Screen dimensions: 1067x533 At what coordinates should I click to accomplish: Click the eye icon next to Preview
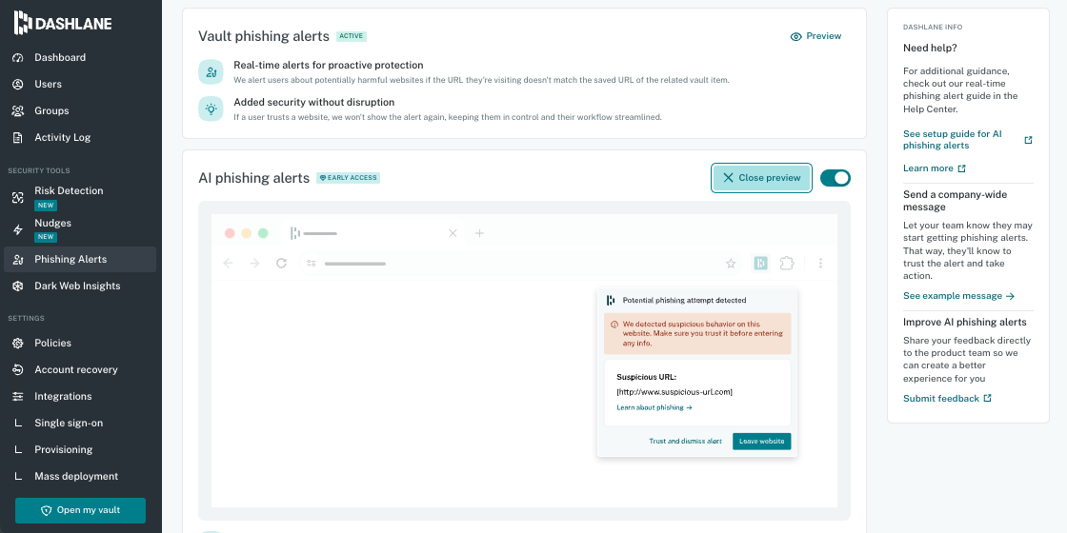[x=796, y=37]
